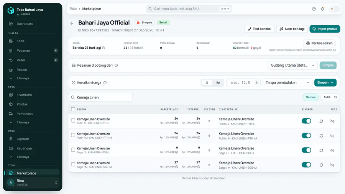Show info icon for Kolom selisih note
Viewport: 345px width, 194px height.
pyautogui.click(x=334, y=50)
